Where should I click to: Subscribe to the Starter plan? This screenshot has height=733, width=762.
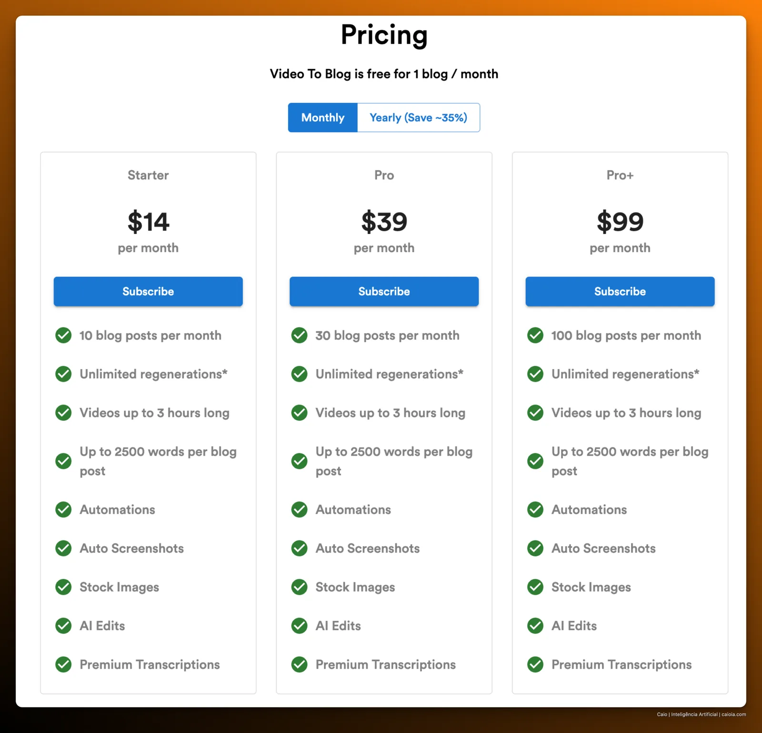click(x=148, y=292)
